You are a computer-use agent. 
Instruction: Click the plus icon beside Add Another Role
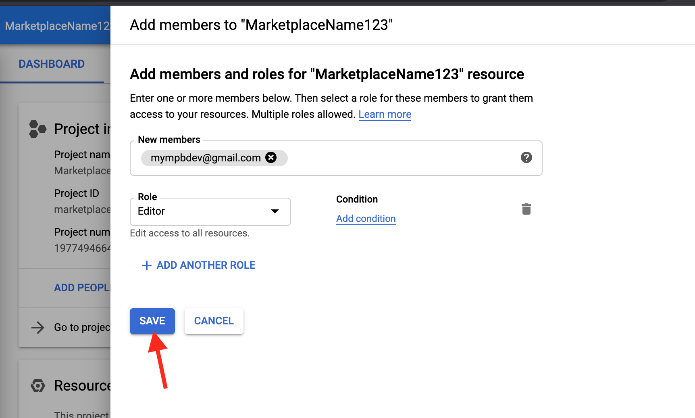click(x=147, y=265)
